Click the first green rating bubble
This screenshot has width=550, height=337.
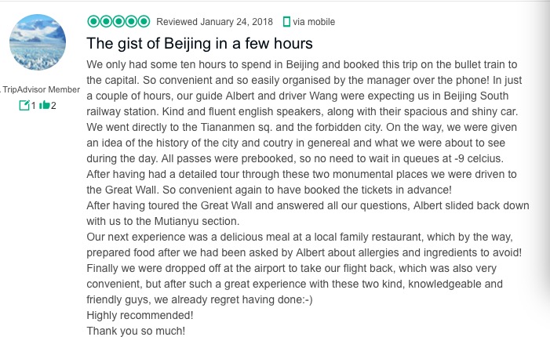click(93, 20)
